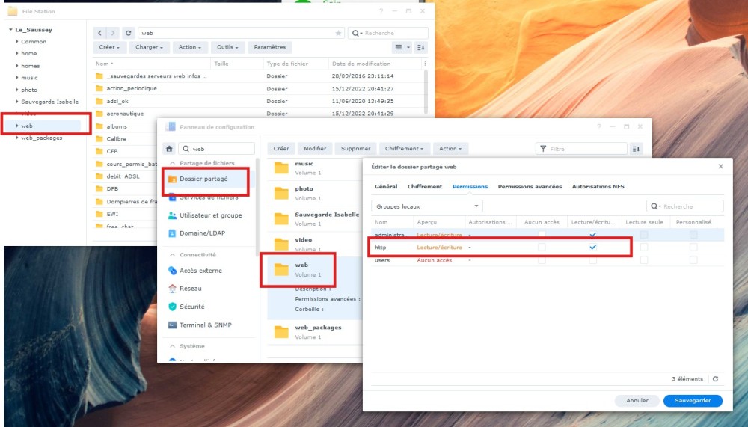Click the Supprimer button
This screenshot has width=748, height=427.
(355, 149)
